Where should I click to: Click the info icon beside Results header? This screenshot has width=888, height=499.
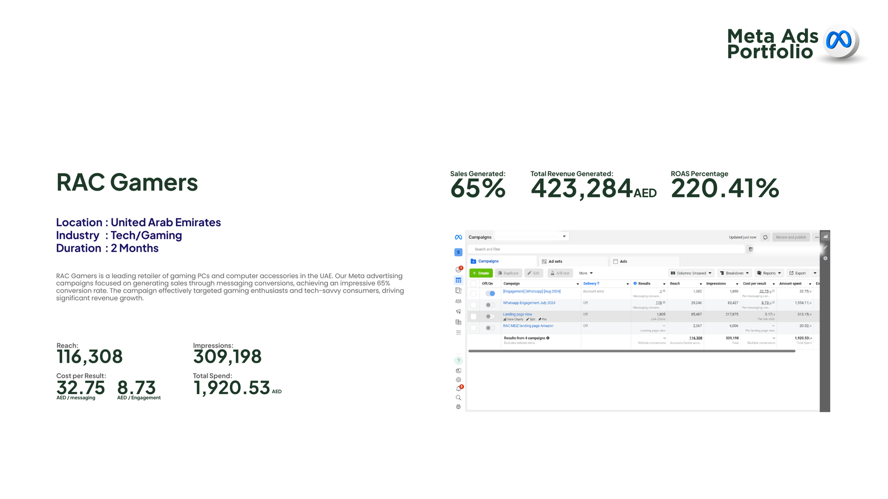click(635, 283)
